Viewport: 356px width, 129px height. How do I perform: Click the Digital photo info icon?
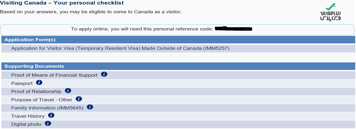[48, 124]
